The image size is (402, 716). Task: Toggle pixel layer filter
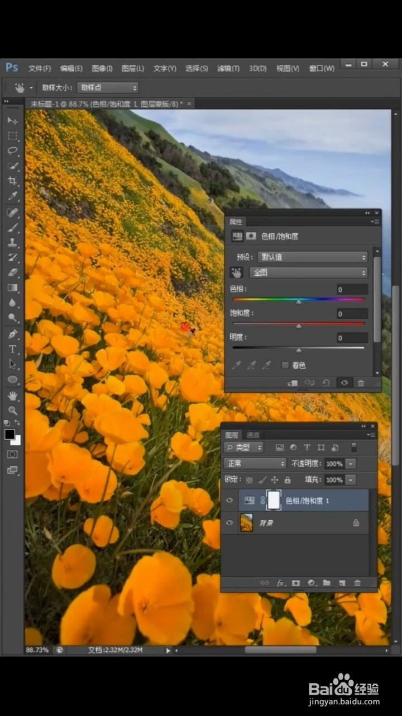coord(280,447)
